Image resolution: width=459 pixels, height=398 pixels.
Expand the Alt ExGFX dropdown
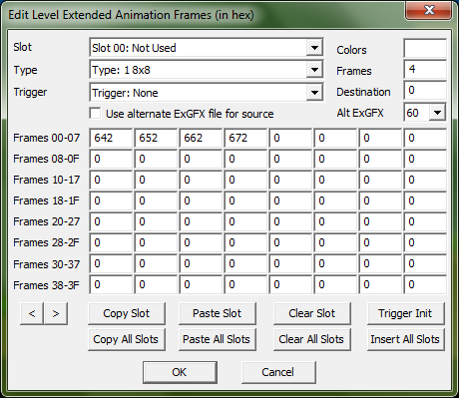point(437,113)
